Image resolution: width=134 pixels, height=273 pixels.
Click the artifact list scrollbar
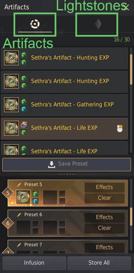pos(131,69)
